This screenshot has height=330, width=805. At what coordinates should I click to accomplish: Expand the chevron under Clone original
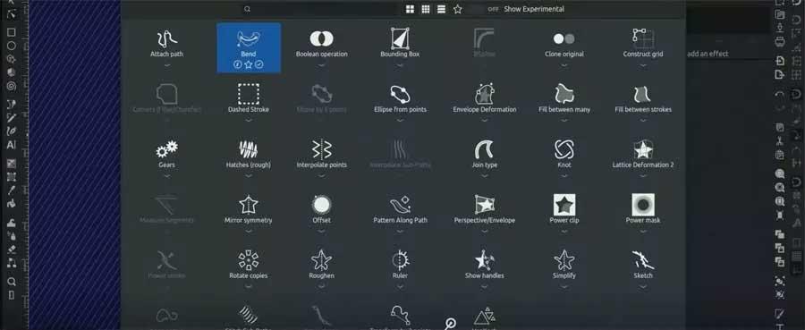coord(563,65)
